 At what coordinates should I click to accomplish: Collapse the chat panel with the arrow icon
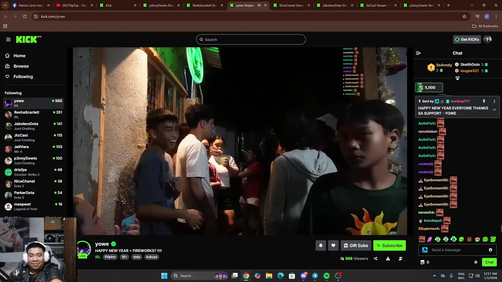[418, 53]
